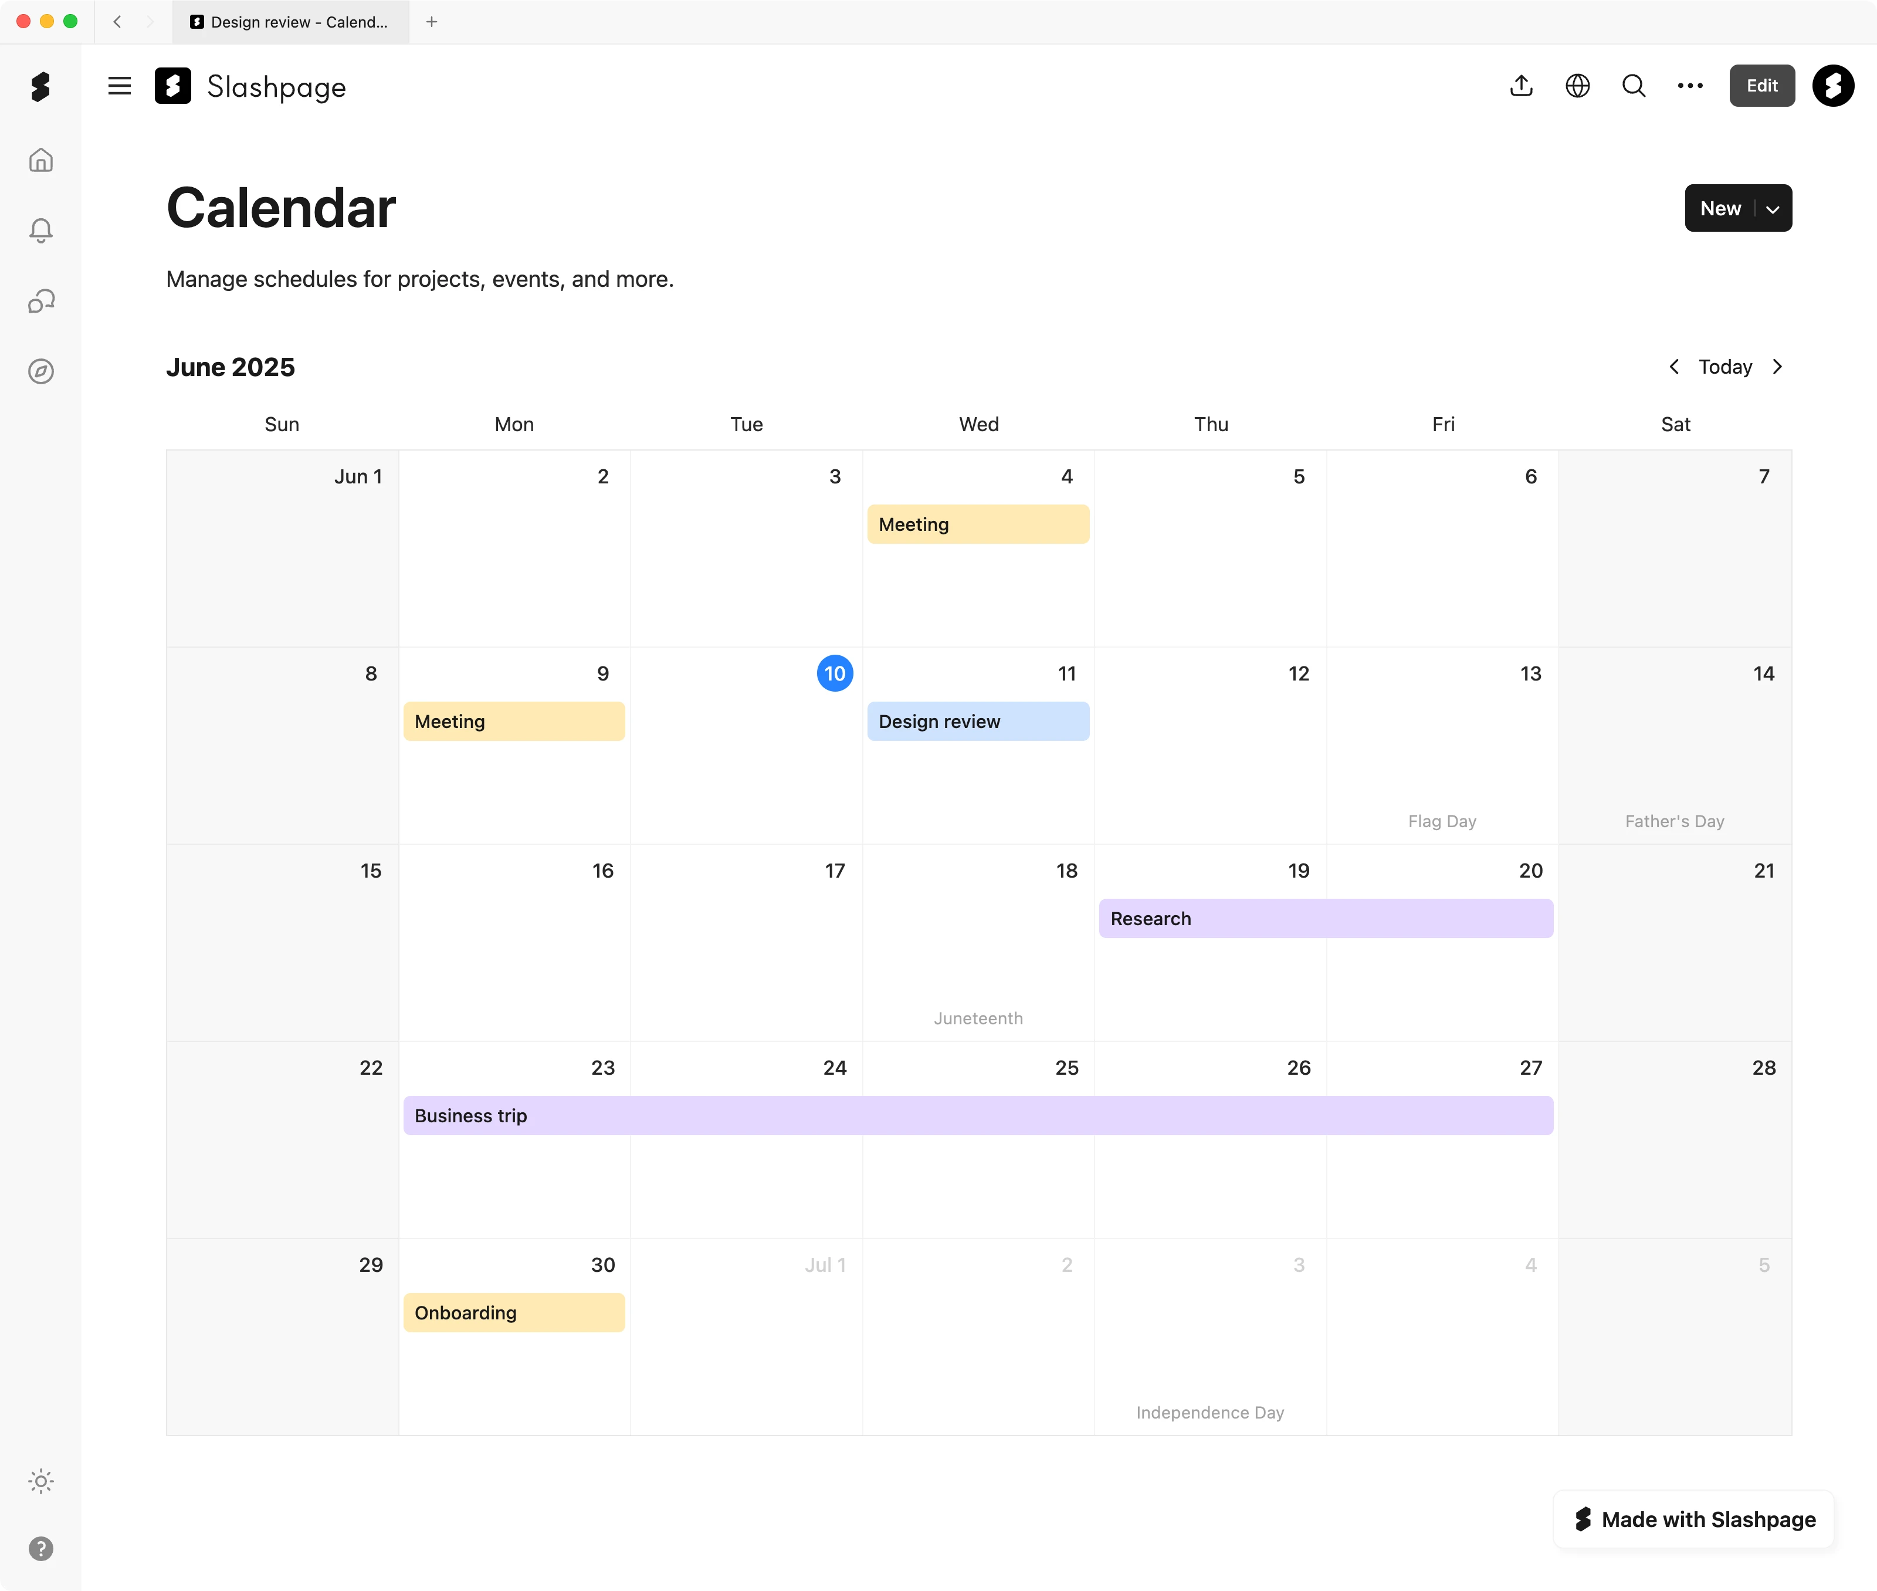Viewport: 1877px width, 1591px height.
Task: Click the home icon in sidebar
Action: click(40, 161)
